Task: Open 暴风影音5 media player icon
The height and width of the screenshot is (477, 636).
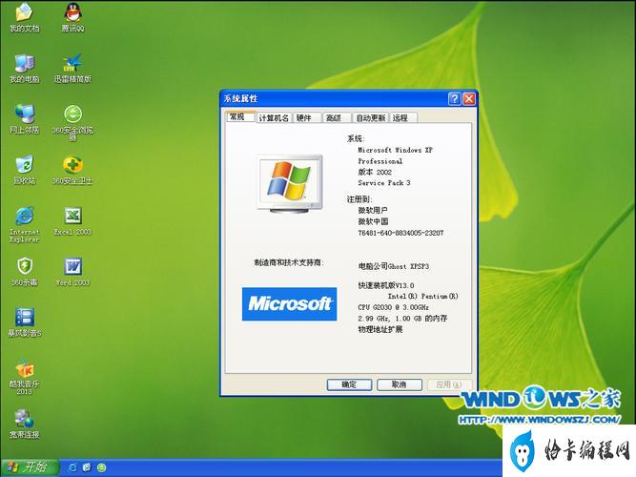Action: [25, 322]
